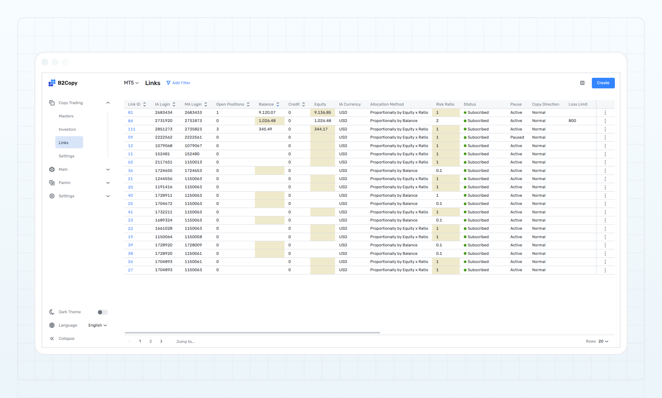Sort by Link ID column arrows

click(x=145, y=104)
